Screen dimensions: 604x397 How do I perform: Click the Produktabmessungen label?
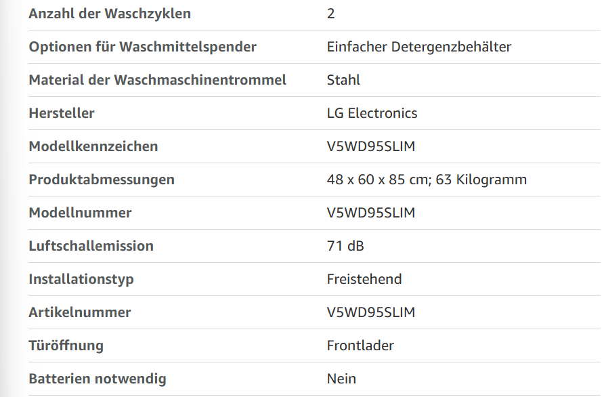point(102,180)
